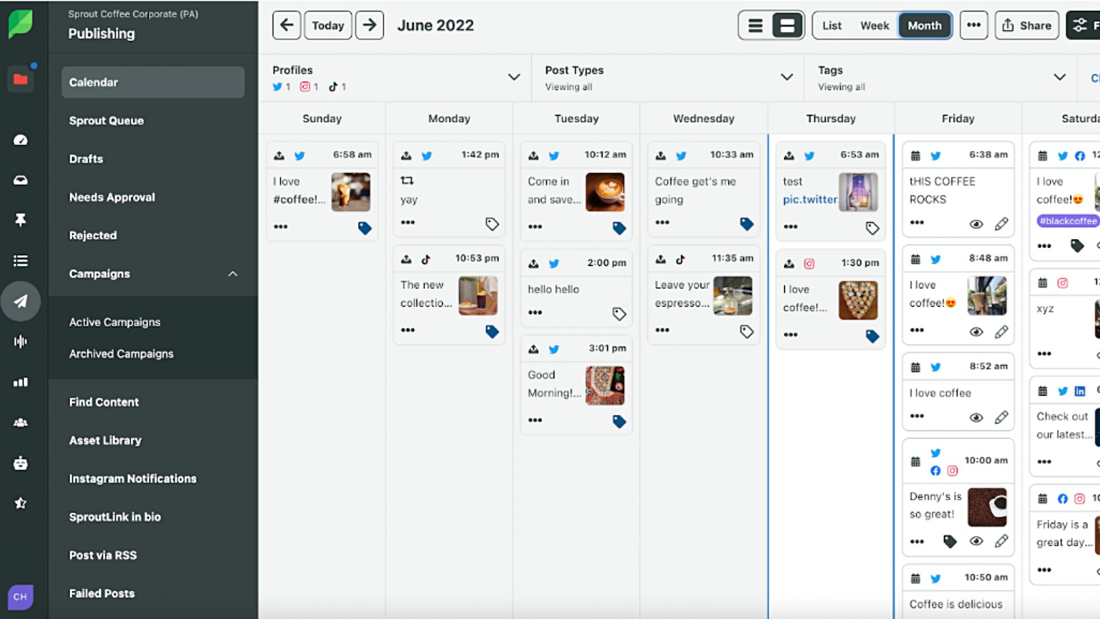Open the paper plane Publishing sidebar icon
Image resolution: width=1100 pixels, height=619 pixels.
21,301
